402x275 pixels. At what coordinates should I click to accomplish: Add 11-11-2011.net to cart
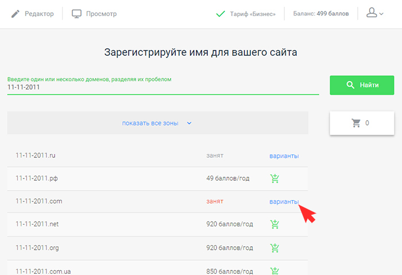275,224
